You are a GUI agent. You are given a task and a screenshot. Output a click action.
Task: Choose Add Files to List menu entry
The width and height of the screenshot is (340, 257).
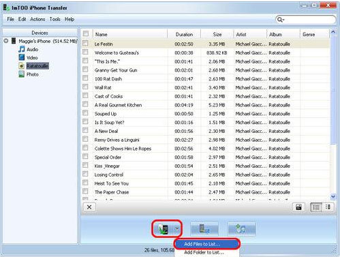pos(206,244)
